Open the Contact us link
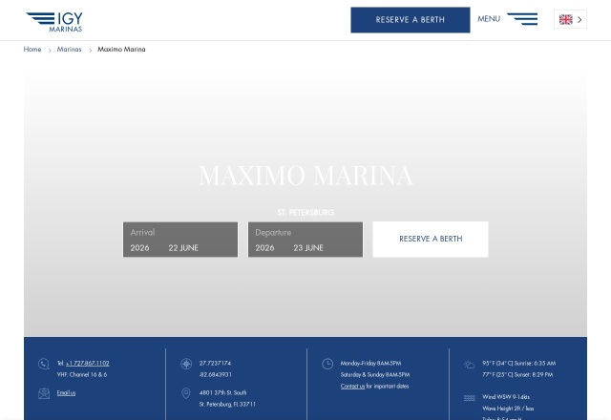Image resolution: width=611 pixels, height=420 pixels. coord(352,386)
